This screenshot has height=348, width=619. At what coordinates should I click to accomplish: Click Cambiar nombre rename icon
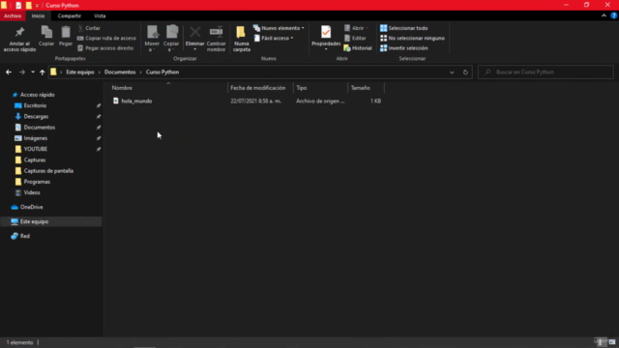(216, 39)
